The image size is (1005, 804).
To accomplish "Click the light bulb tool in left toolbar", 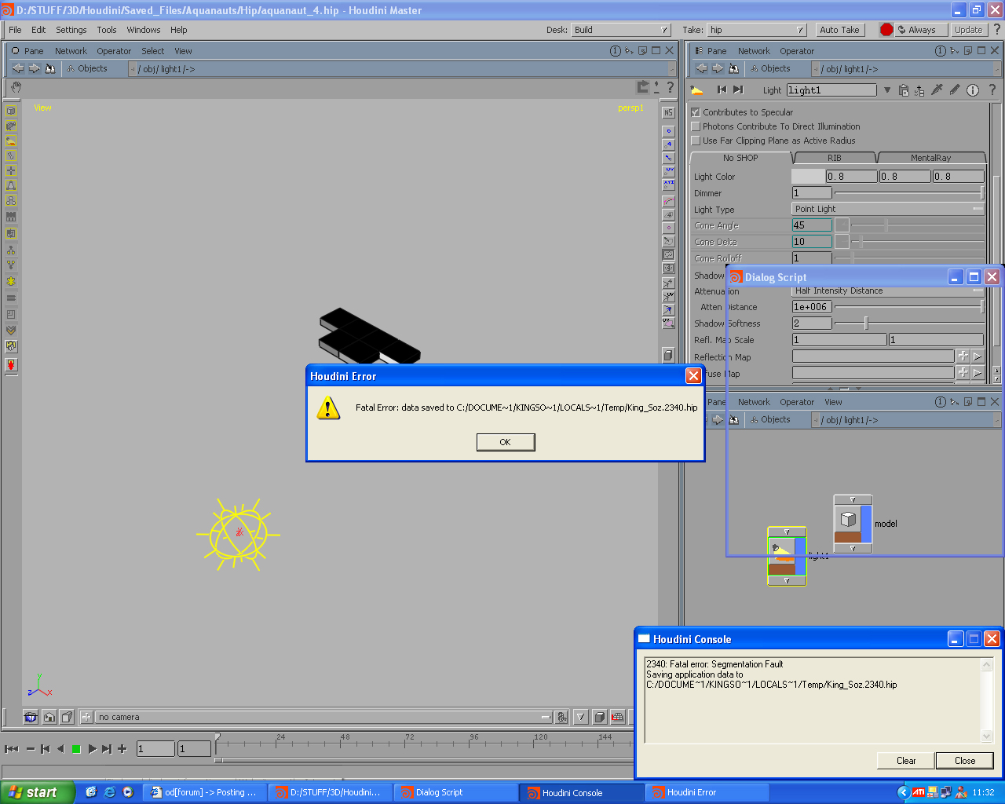I will point(11,141).
